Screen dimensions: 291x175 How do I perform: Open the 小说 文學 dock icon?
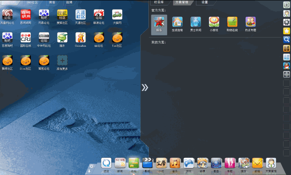(x=161, y=163)
